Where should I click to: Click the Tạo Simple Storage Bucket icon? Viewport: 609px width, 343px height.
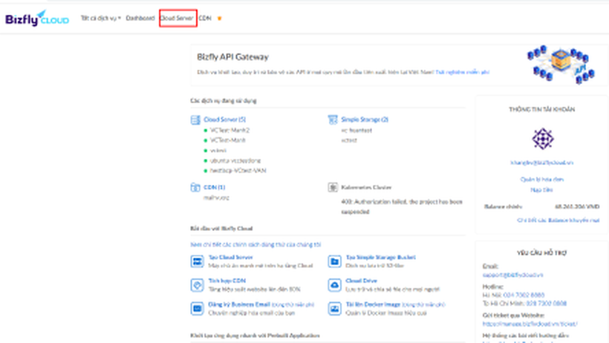(334, 261)
